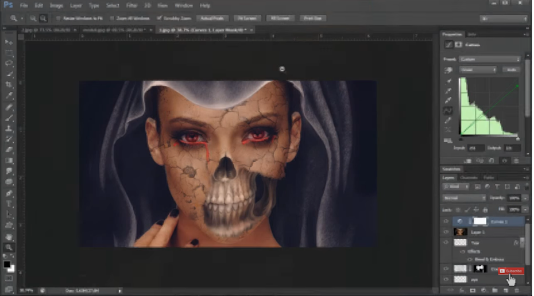This screenshot has width=534, height=296.
Task: Select the History Brush tool
Action: tap(9, 139)
